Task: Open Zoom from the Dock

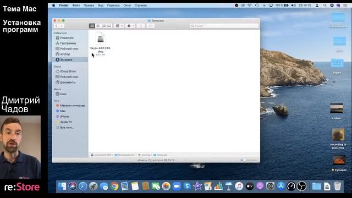Action: point(177,186)
